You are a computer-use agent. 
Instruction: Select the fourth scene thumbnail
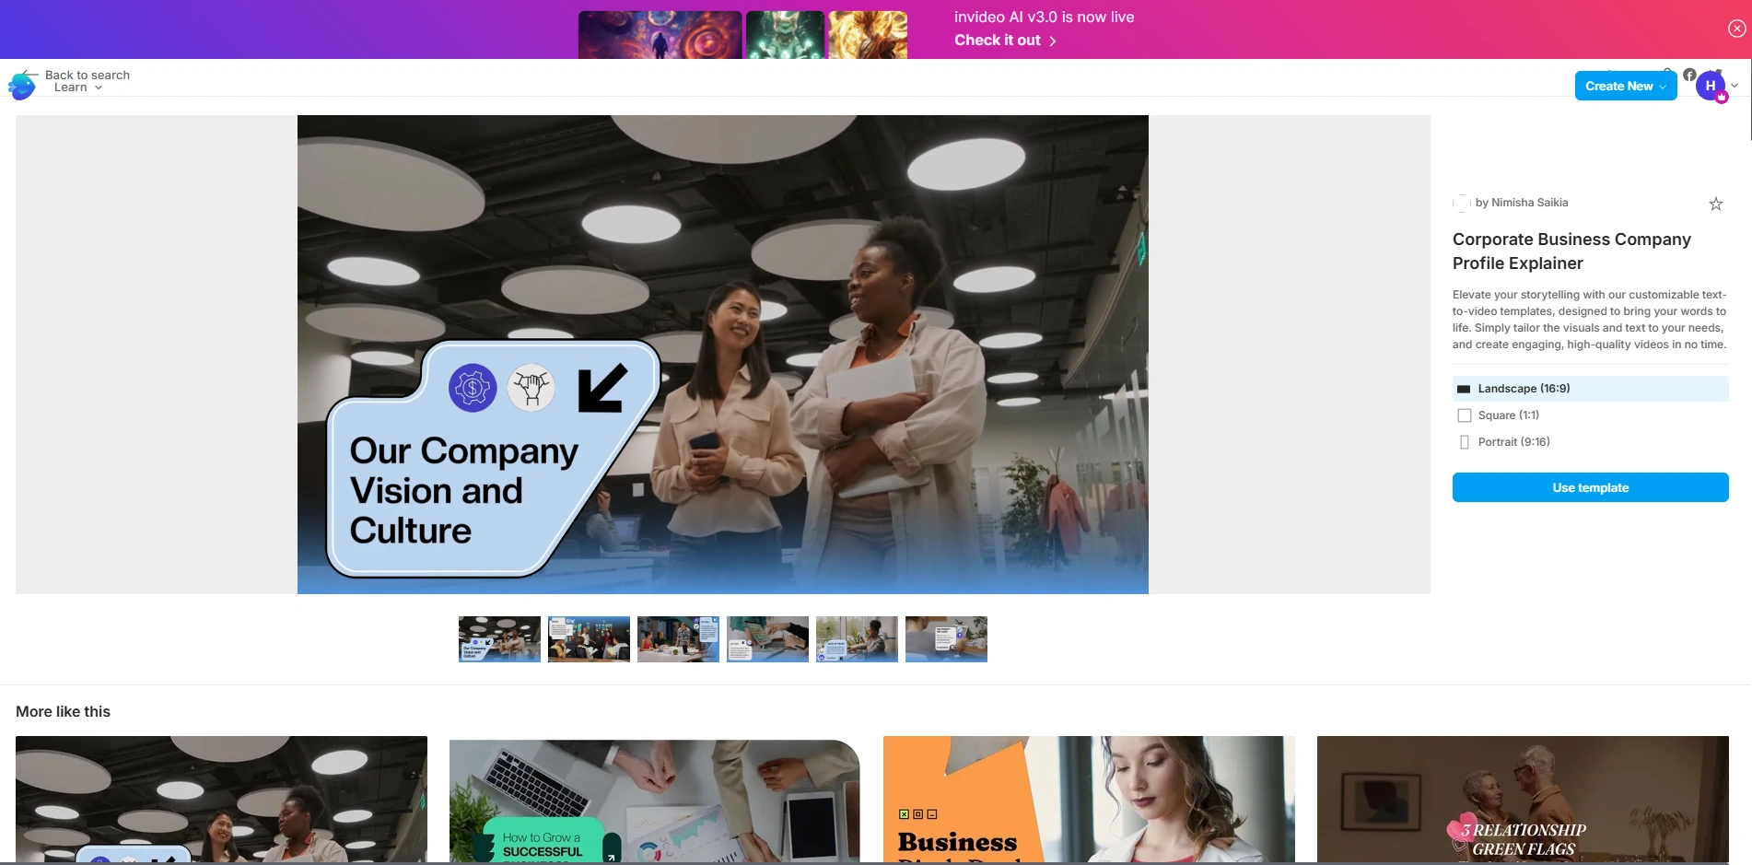coord(767,639)
